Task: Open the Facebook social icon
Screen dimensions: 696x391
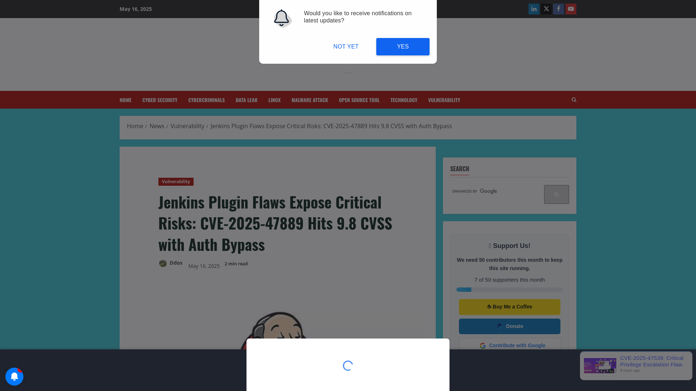Action: coord(558,9)
